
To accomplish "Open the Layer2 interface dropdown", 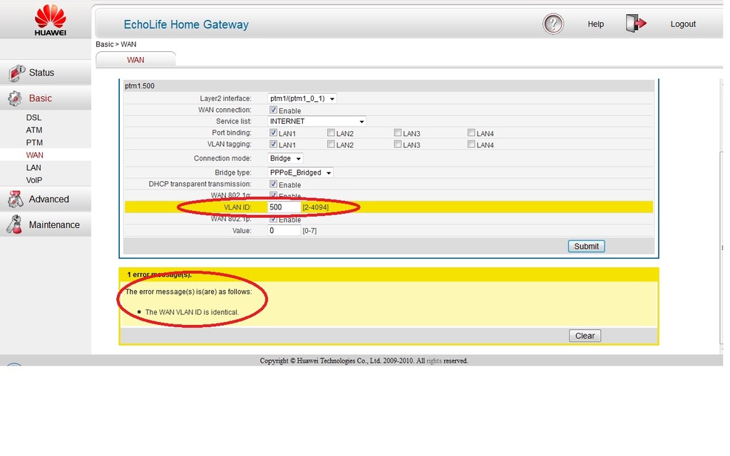I will (x=302, y=98).
